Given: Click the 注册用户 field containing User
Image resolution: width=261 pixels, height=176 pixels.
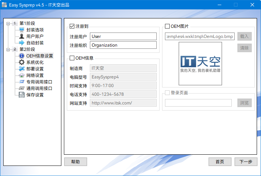Looking at the screenshot, I should click(x=123, y=37).
